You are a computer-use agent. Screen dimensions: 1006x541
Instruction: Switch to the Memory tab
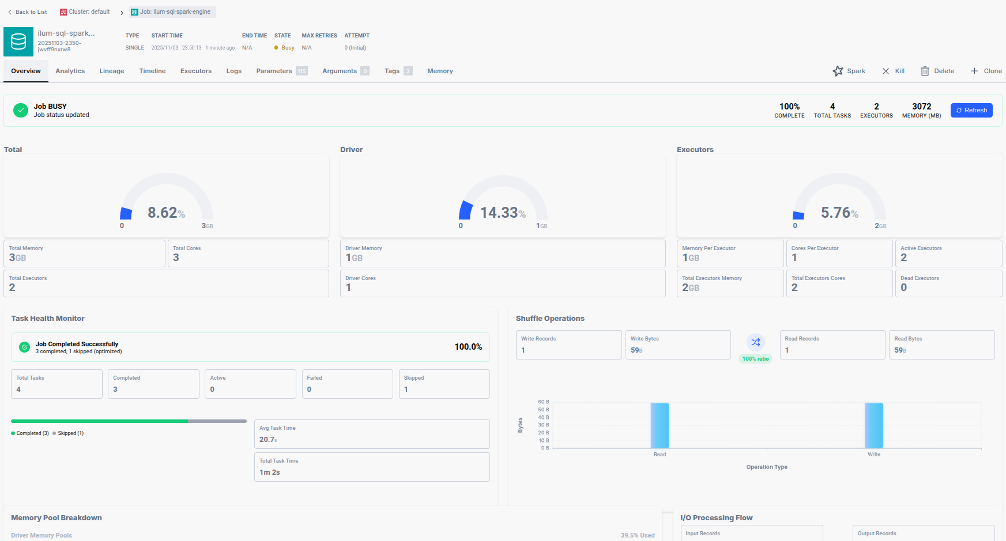point(439,71)
